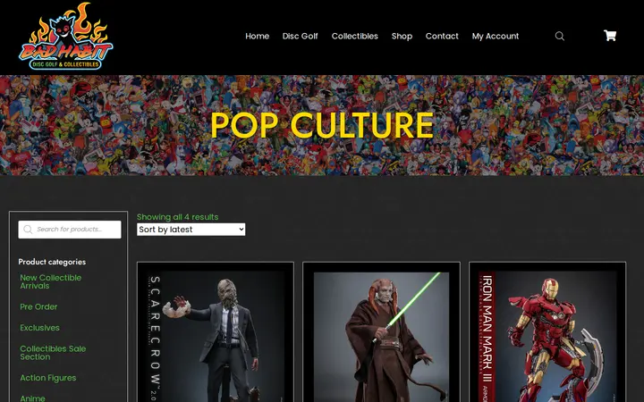Click the magnifier inside product search box
Viewport: 644px width, 402px height.
pos(28,230)
